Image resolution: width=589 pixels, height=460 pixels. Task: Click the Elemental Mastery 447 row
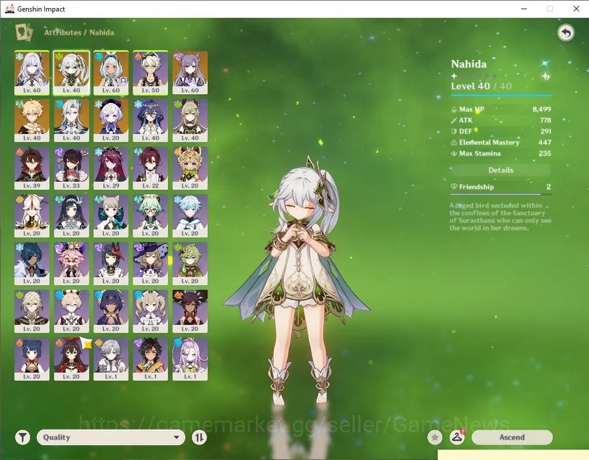tap(501, 143)
